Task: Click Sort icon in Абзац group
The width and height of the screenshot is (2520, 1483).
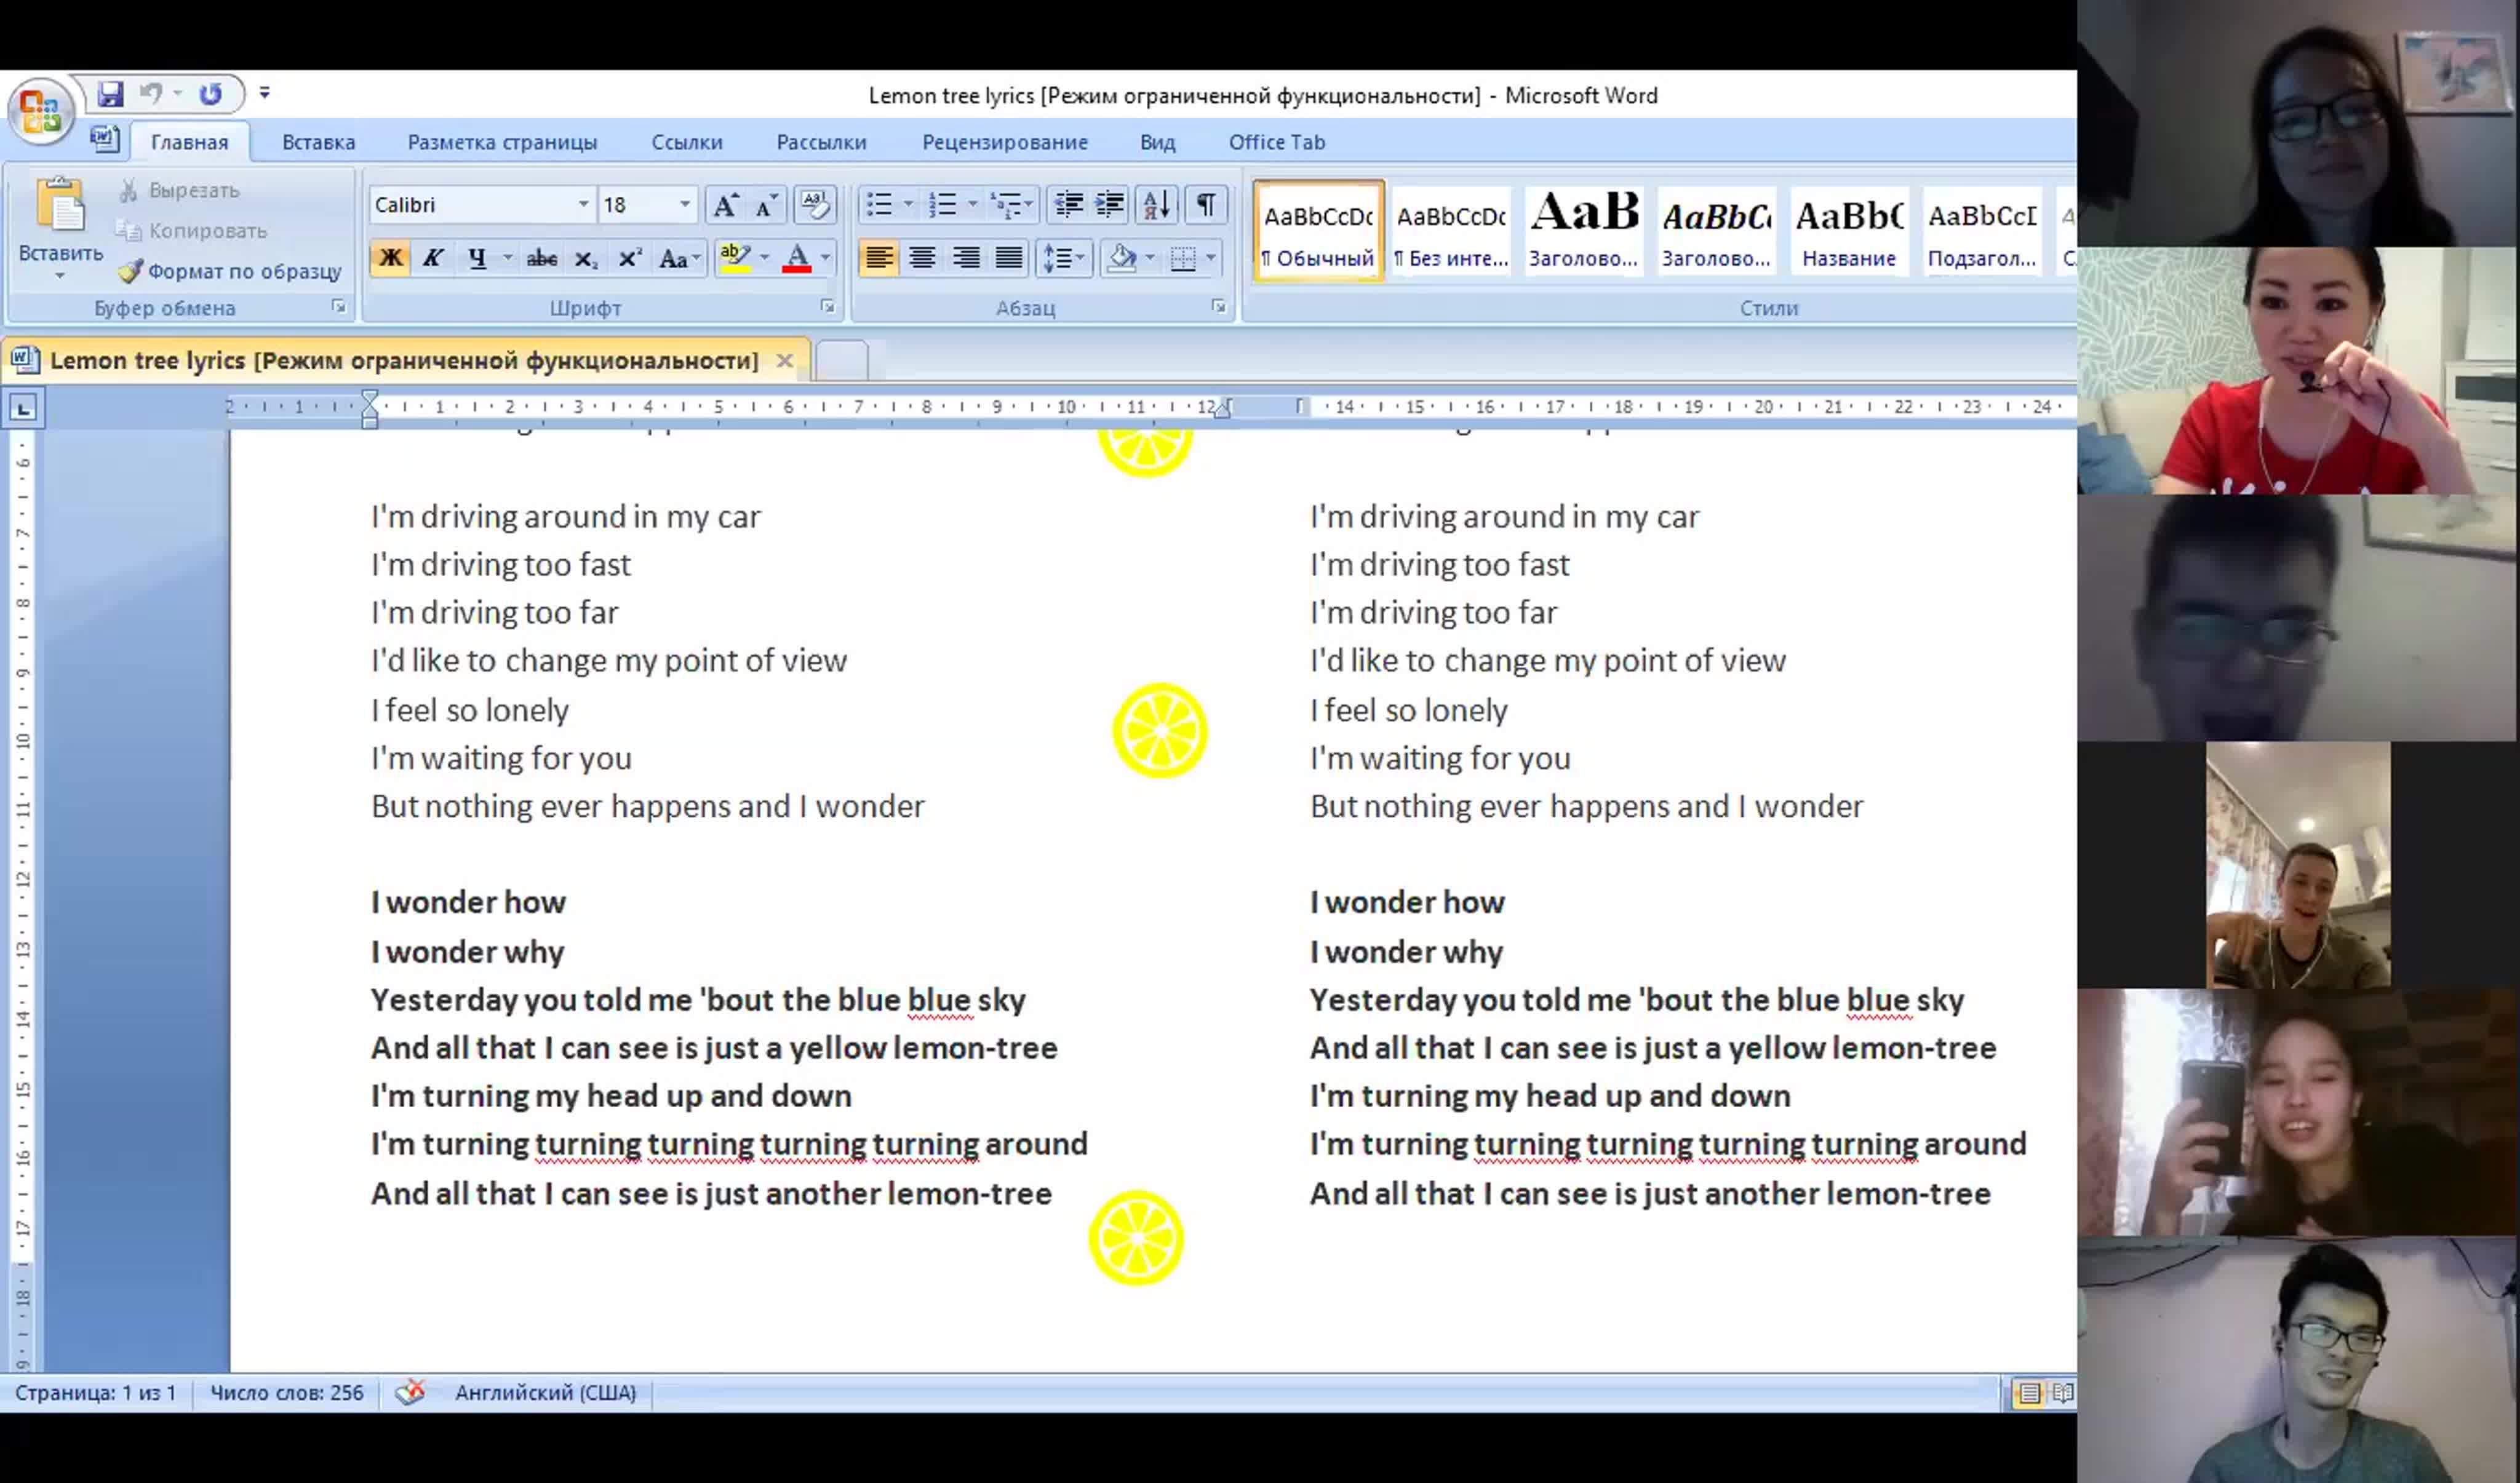Action: 1156,205
